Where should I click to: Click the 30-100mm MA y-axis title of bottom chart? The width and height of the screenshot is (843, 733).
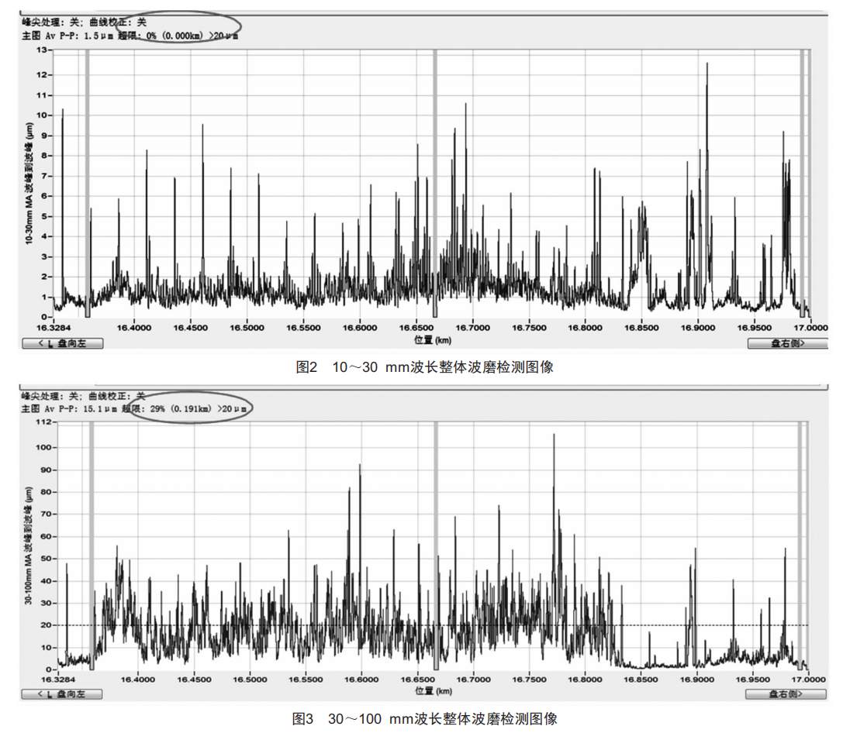coord(27,545)
